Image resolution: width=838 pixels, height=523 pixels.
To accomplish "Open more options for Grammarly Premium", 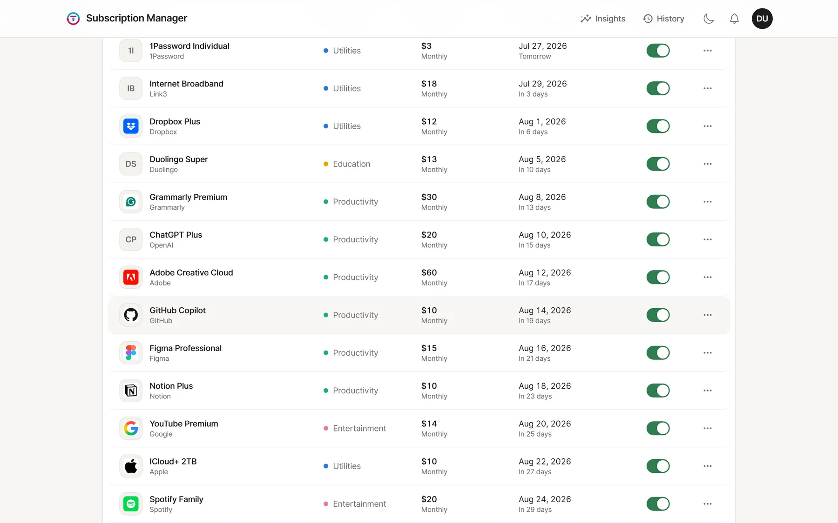I will click(x=708, y=202).
